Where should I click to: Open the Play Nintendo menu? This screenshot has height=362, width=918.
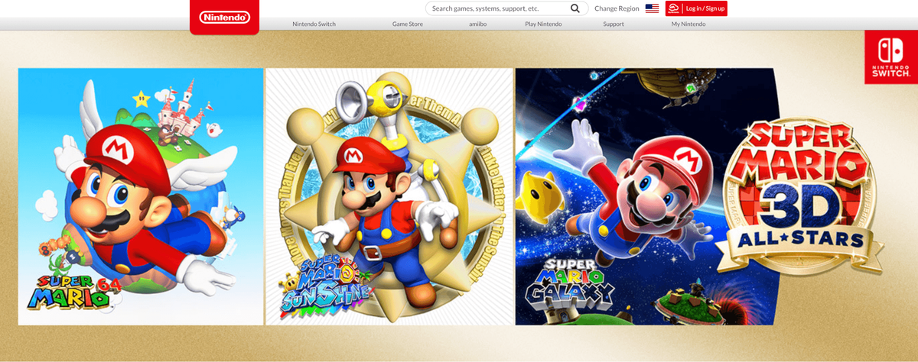pyautogui.click(x=543, y=24)
